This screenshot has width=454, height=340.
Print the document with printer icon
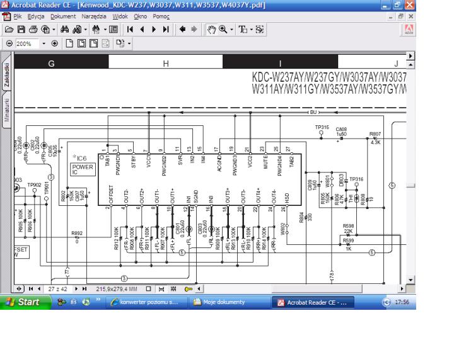click(33, 29)
